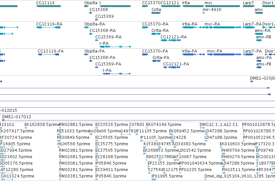Viewport: 275px width, 181px height.
Task: Click the CG15368 gene label
Action: [99, 9]
